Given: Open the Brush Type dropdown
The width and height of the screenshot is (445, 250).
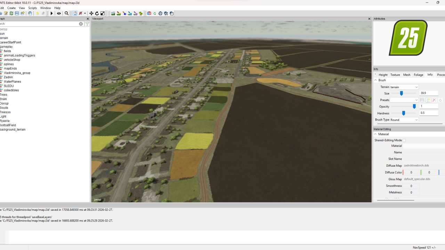Looking at the screenshot, I should tap(404, 120).
